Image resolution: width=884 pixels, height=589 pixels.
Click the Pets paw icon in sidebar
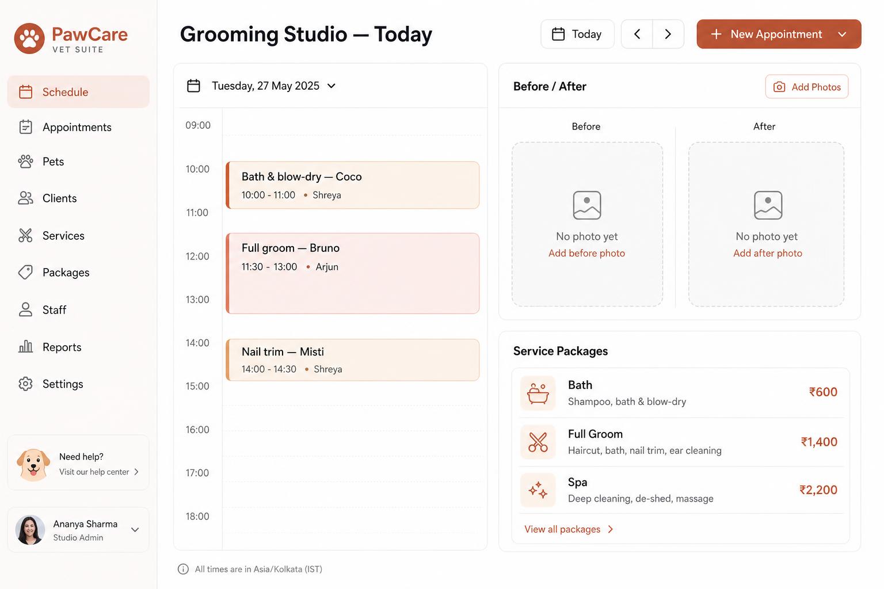click(25, 162)
